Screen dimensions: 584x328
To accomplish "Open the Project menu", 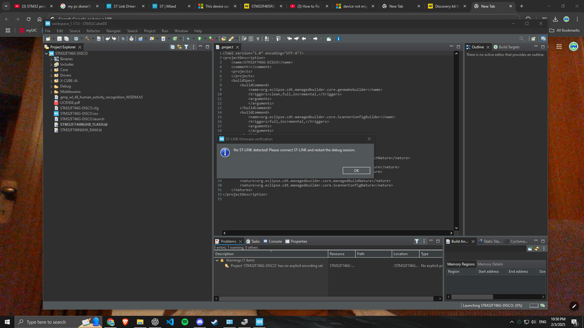I will point(150,31).
